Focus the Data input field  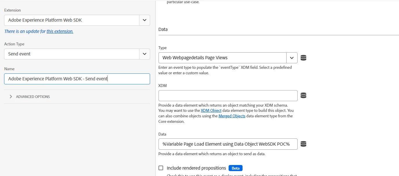coord(228,144)
